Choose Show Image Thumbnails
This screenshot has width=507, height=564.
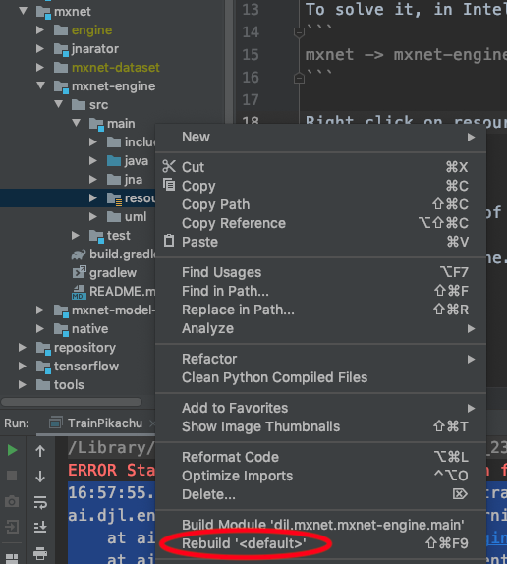click(320, 426)
